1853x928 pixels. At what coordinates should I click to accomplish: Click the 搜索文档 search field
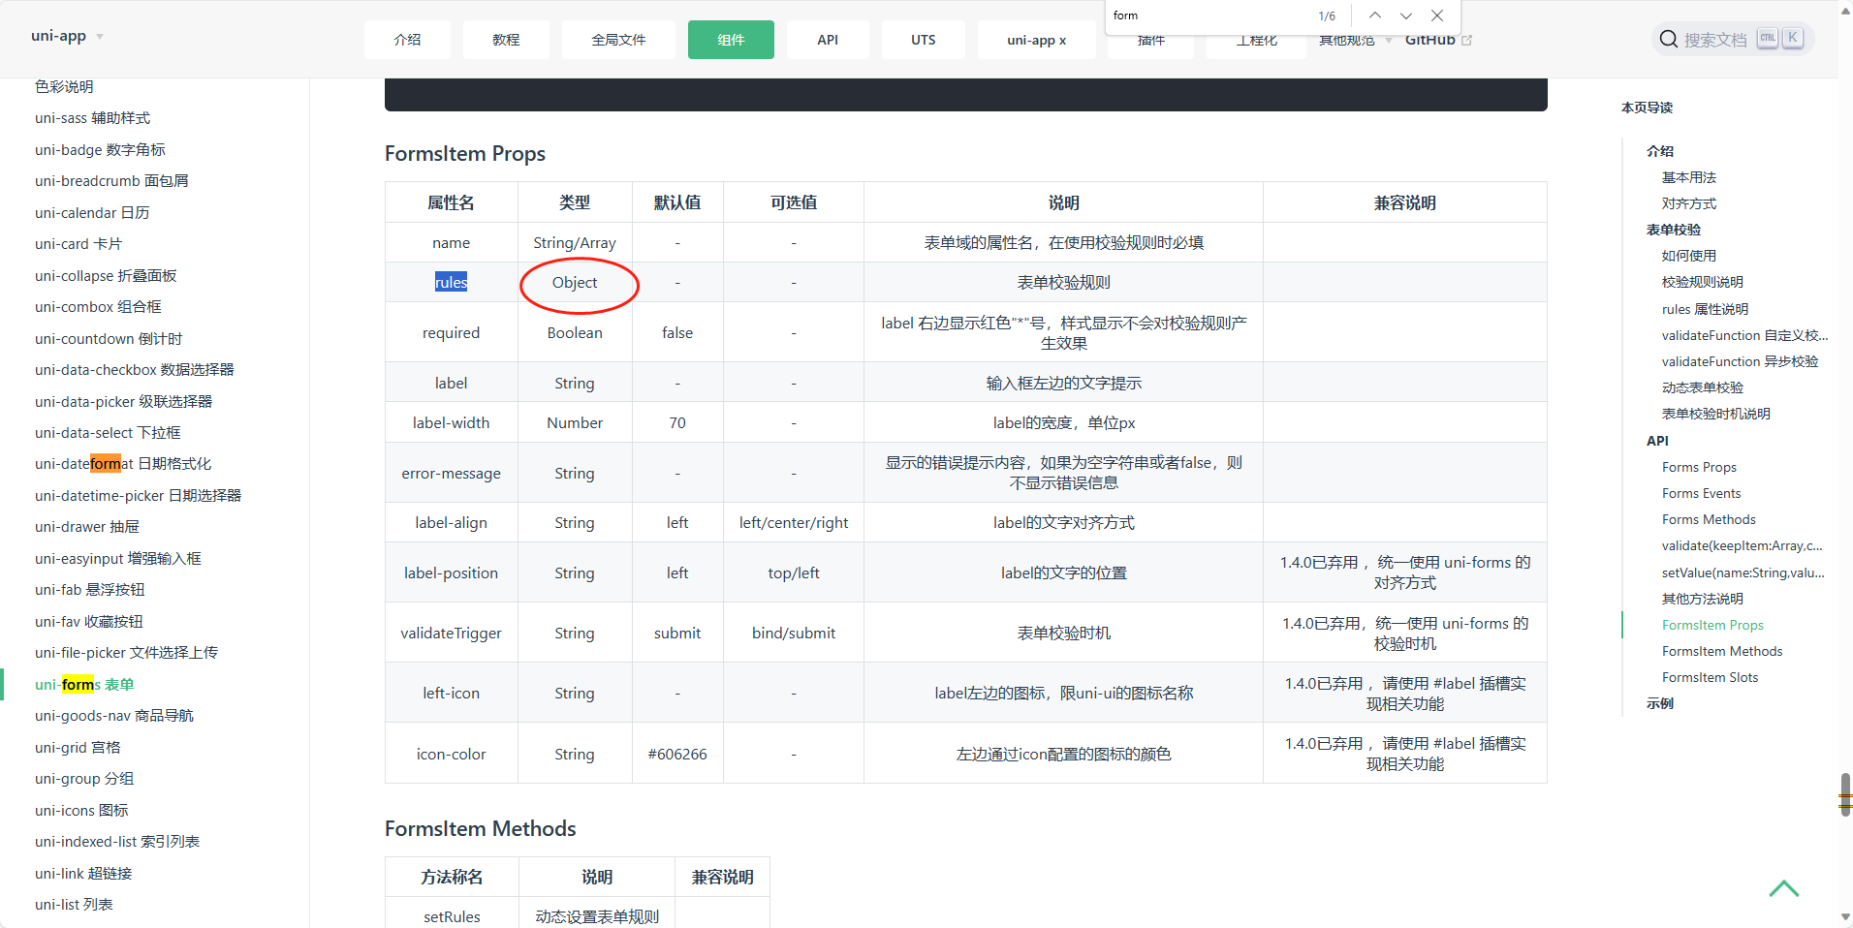[1714, 40]
